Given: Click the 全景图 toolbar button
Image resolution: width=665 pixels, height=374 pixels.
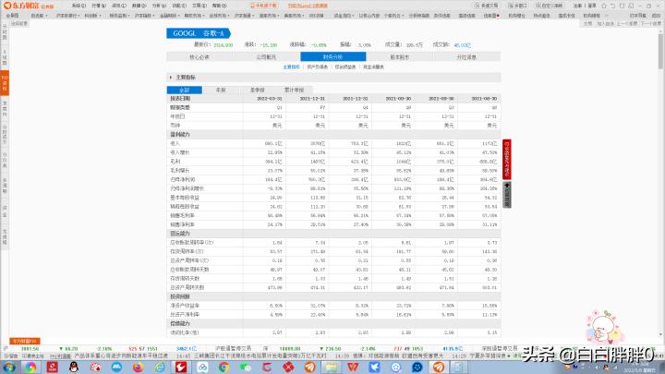Looking at the screenshot, I should 12,16.
